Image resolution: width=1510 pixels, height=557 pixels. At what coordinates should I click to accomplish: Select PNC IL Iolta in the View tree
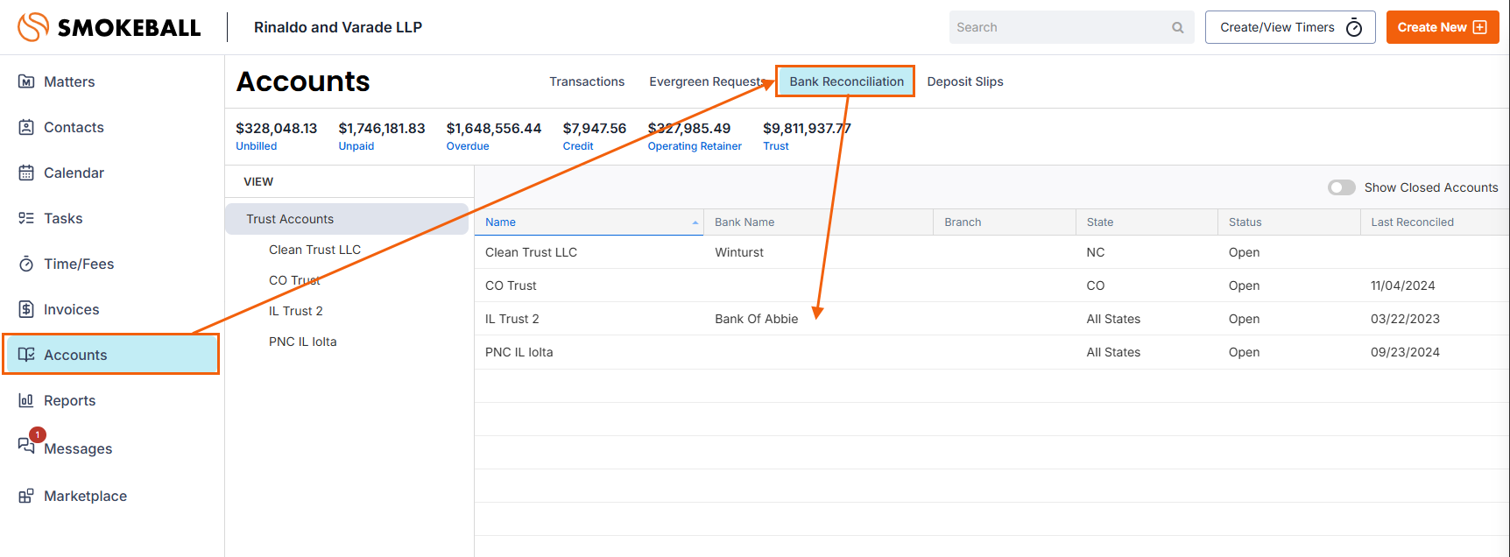click(303, 342)
